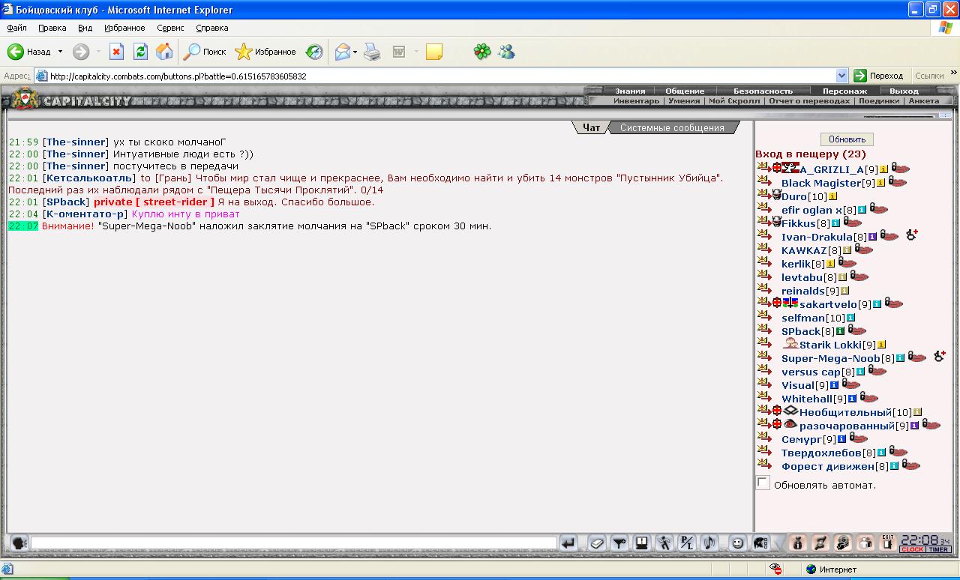Switch to Системные сообщения tab

tap(672, 127)
